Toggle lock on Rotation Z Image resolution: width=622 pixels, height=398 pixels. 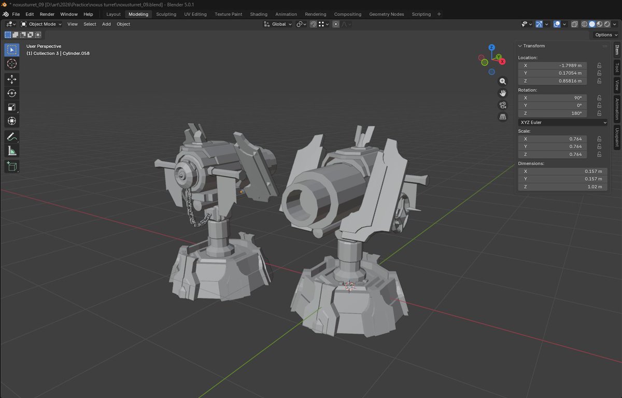pos(599,113)
